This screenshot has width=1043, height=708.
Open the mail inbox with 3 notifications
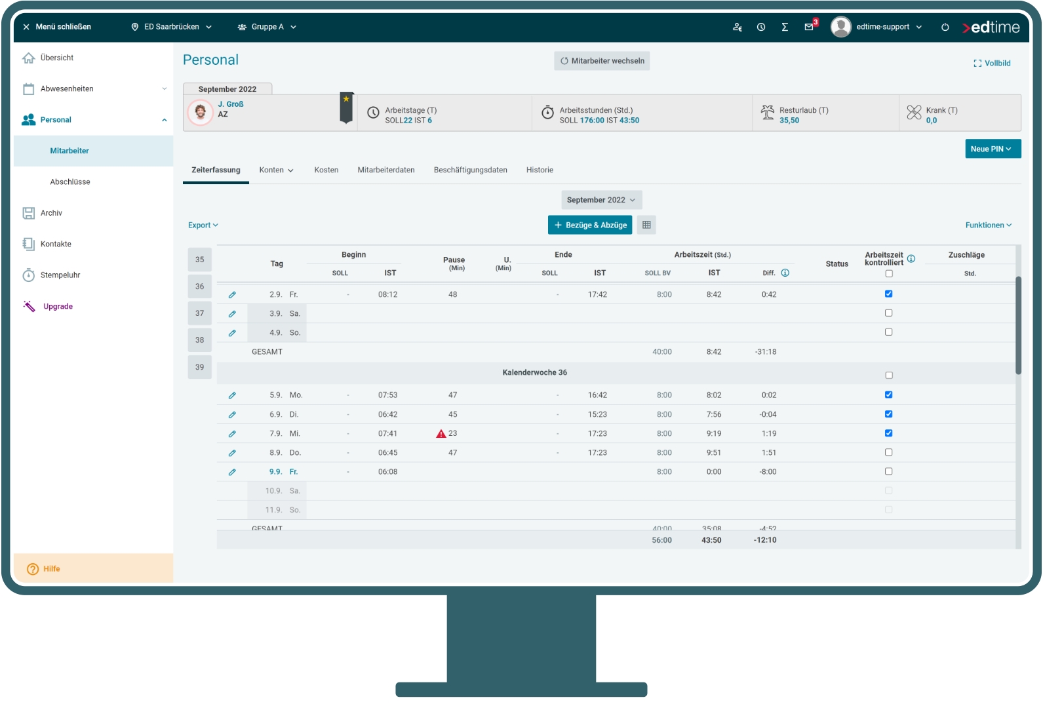tap(811, 26)
